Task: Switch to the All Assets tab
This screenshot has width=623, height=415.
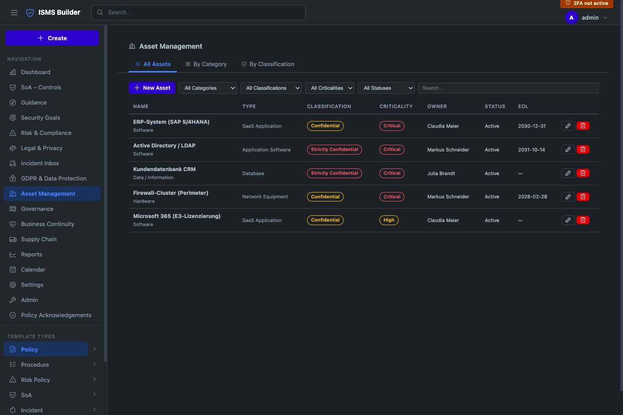Action: 153,64
